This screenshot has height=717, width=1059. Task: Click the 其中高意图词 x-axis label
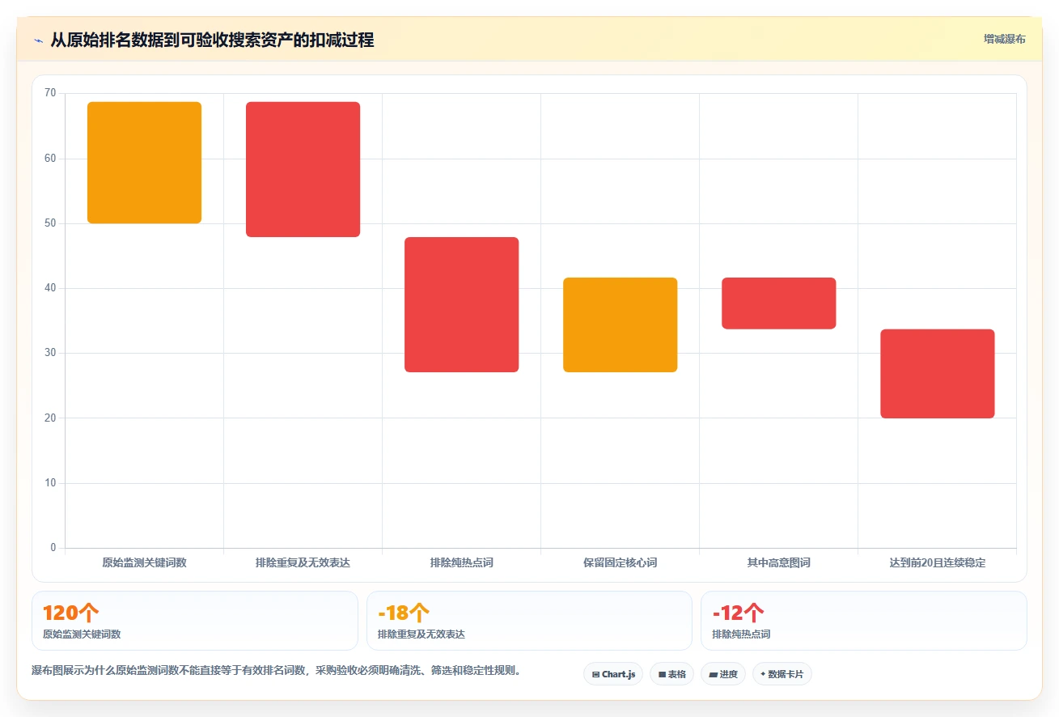pyautogui.click(x=778, y=562)
